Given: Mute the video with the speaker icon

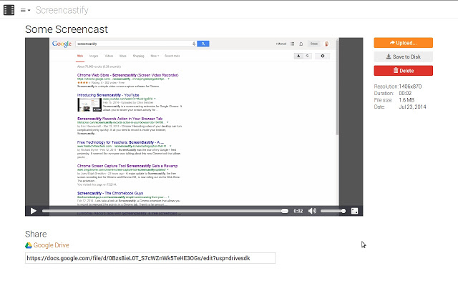Looking at the screenshot, I should (312, 211).
